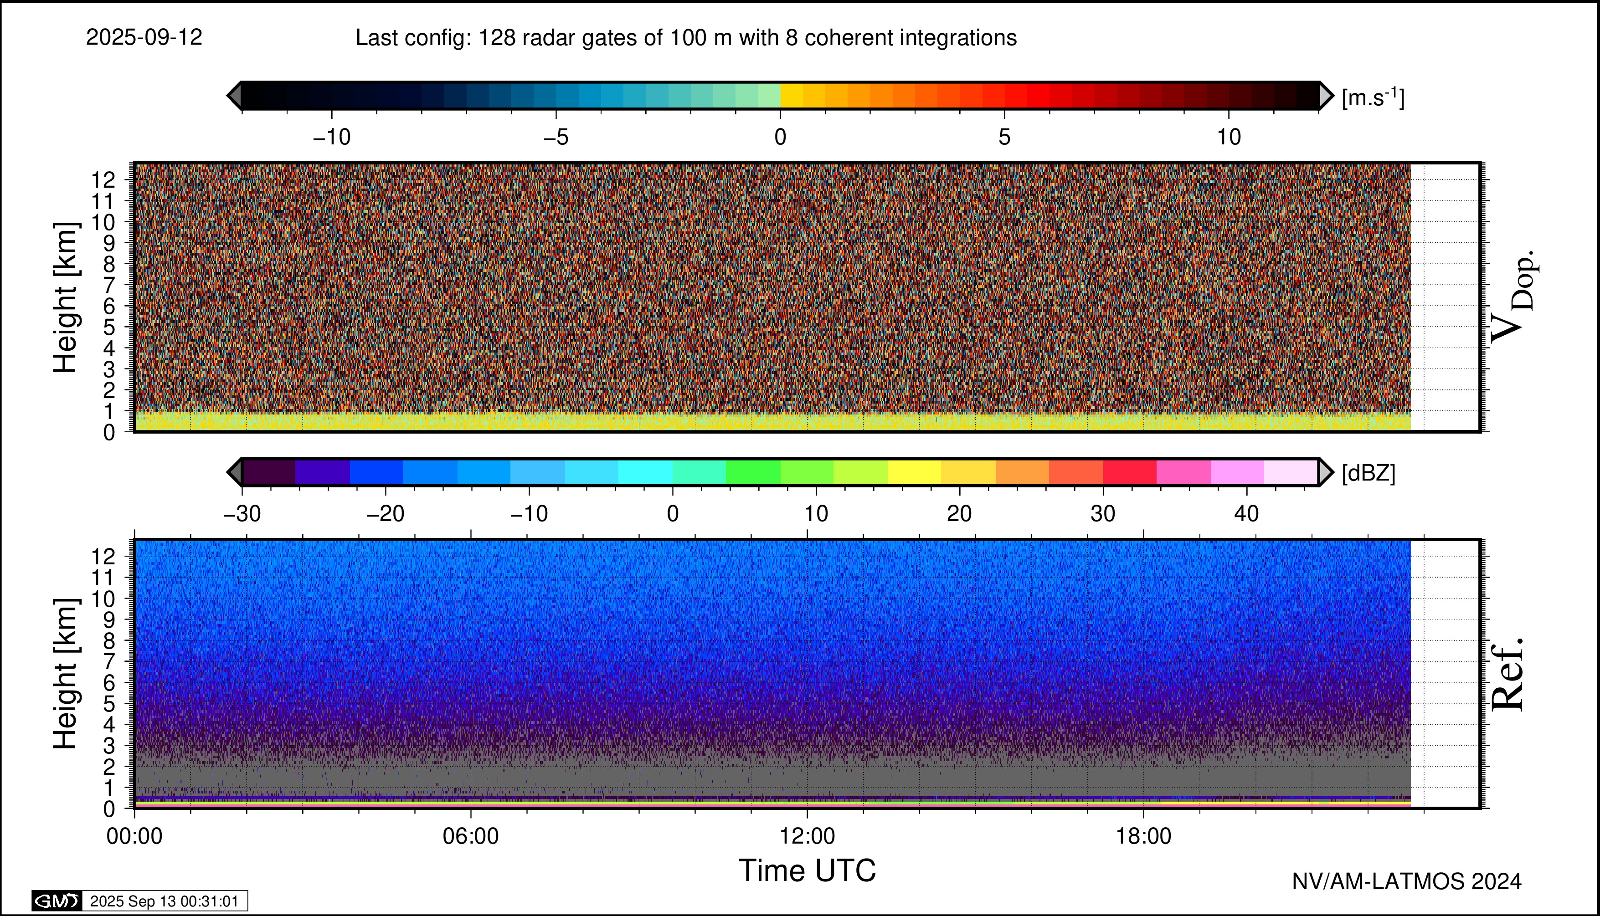The height and width of the screenshot is (916, 1600).
Task: Click the 2025-09-12 date text
Action: coord(144,37)
